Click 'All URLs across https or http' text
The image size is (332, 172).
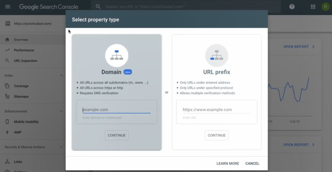point(101,88)
